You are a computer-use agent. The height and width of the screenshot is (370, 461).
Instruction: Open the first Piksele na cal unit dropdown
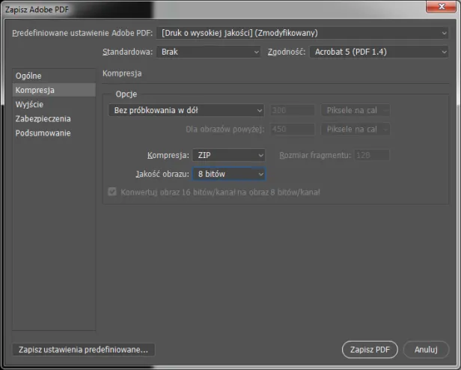[x=355, y=110]
